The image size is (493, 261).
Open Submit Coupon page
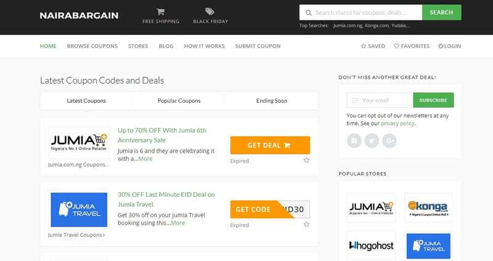click(258, 46)
